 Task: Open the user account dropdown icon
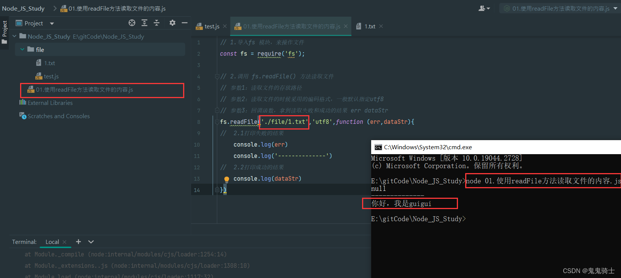(x=484, y=8)
